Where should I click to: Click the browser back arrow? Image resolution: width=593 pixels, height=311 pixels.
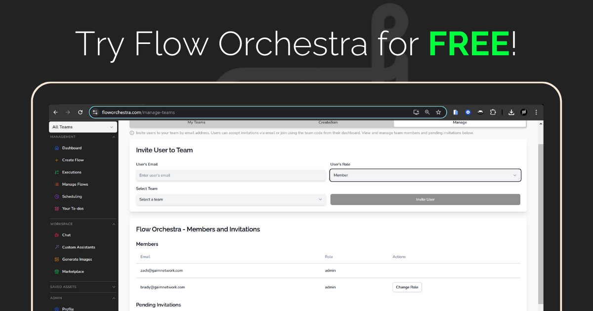(55, 113)
